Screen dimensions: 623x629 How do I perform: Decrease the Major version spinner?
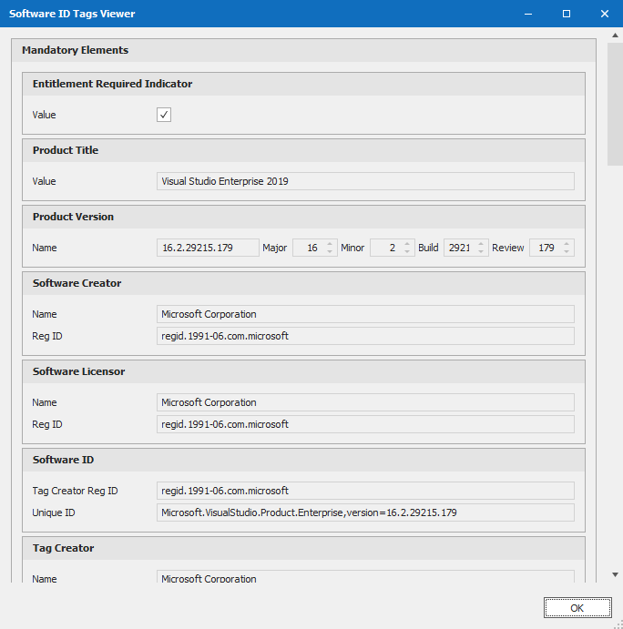pyautogui.click(x=330, y=252)
